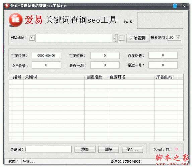Image resolution: width=192 pixels, height=167 pixels.
Task: Close the window with the X button
Action: coord(184,6)
